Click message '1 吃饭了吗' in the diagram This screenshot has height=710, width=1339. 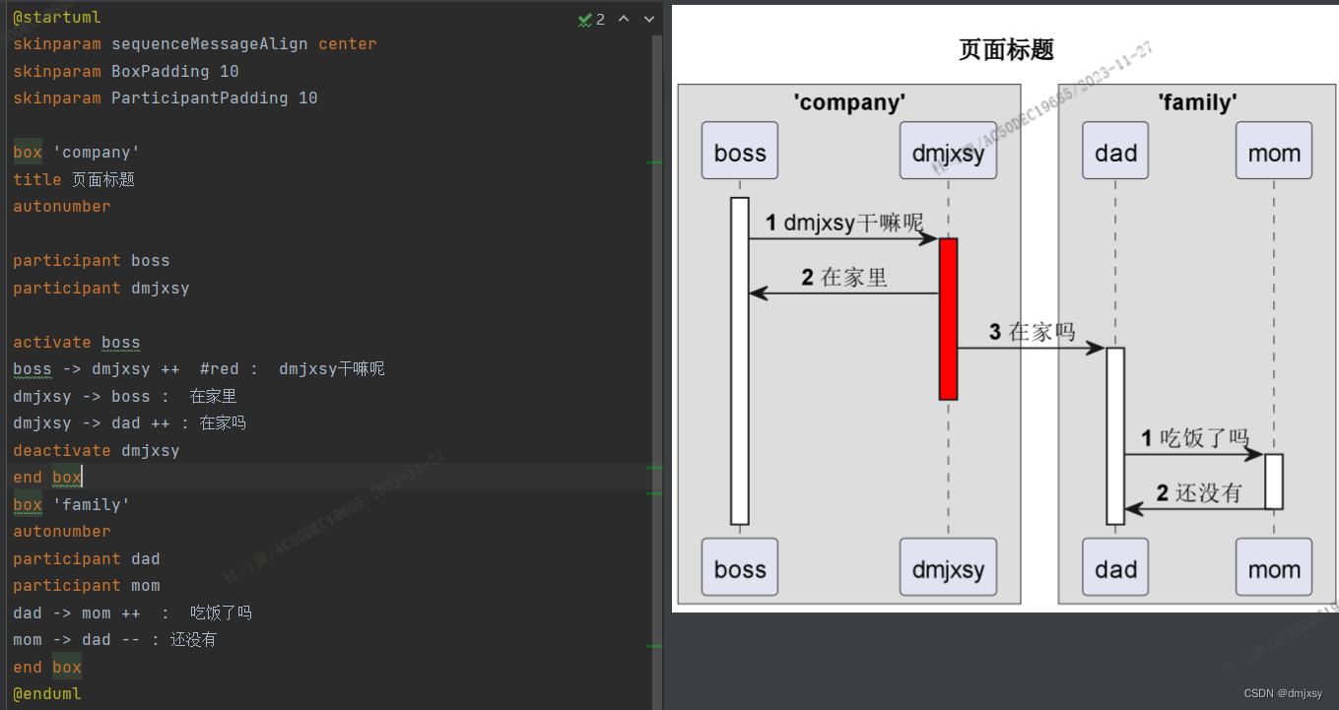tap(1195, 438)
